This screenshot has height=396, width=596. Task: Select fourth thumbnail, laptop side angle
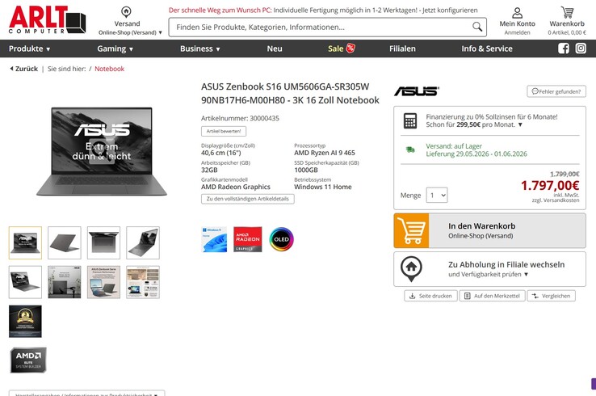click(x=143, y=242)
